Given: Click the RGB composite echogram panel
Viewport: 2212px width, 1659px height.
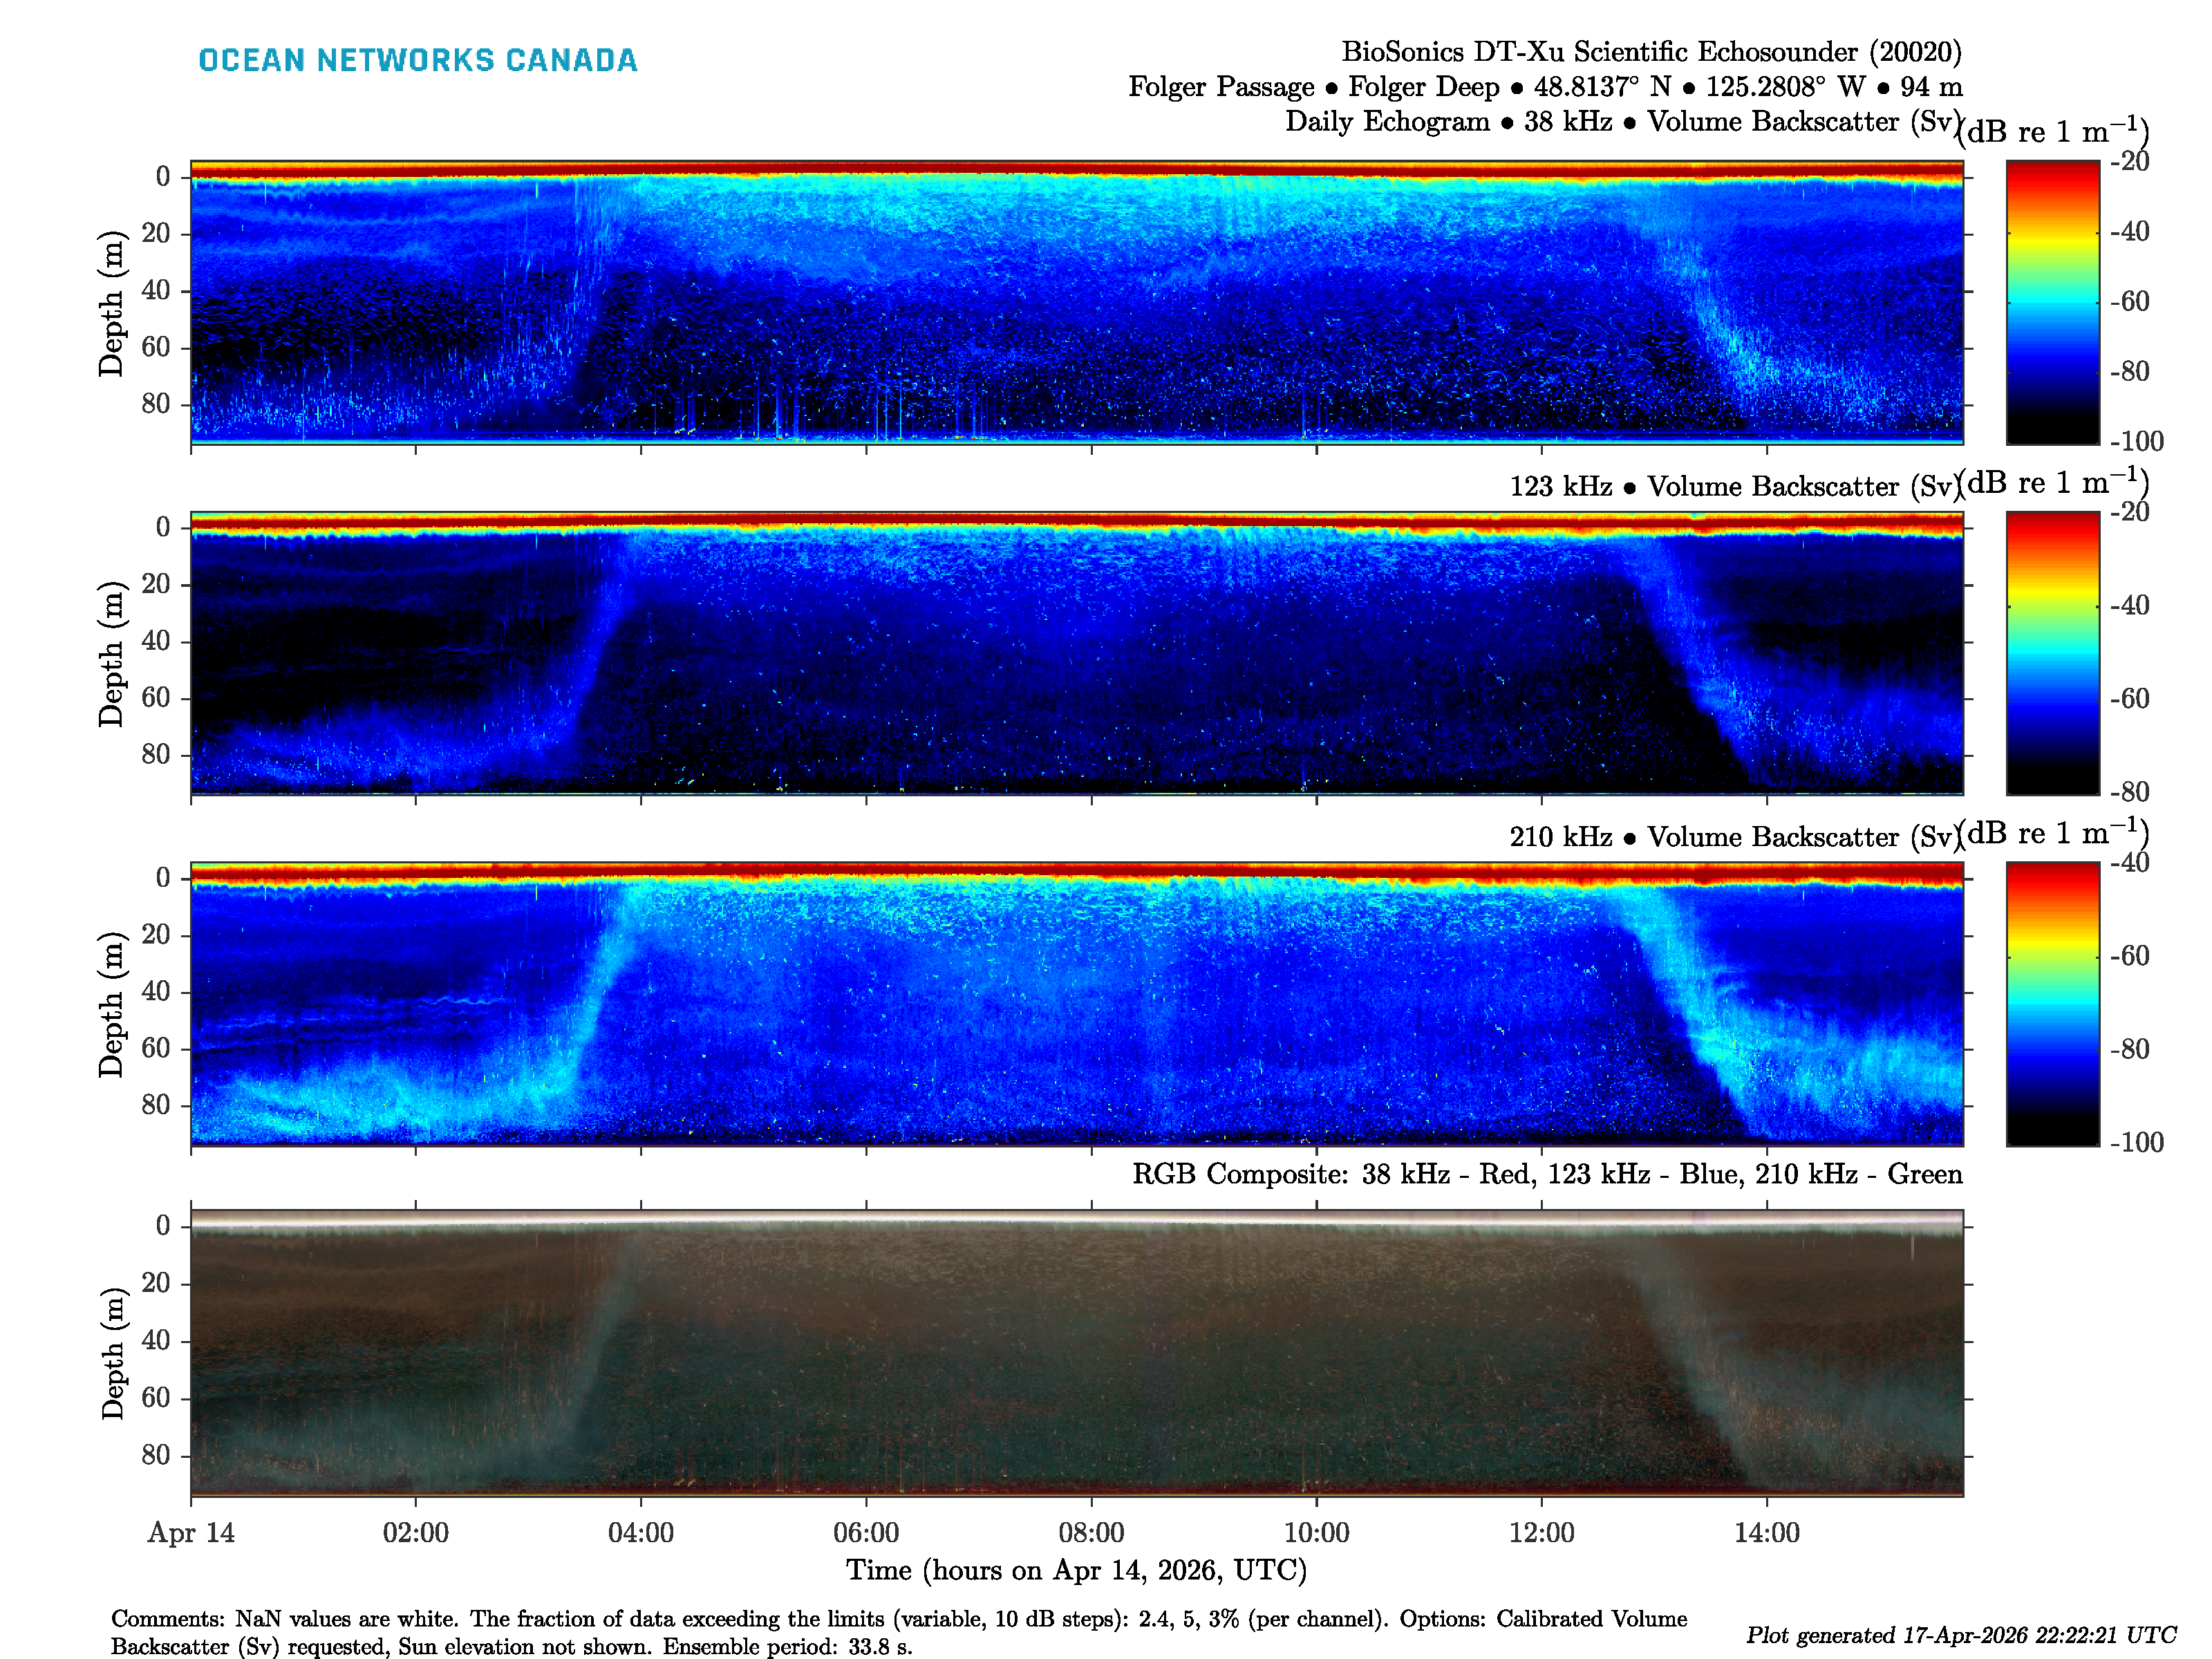Looking at the screenshot, I should (x=1076, y=1352).
